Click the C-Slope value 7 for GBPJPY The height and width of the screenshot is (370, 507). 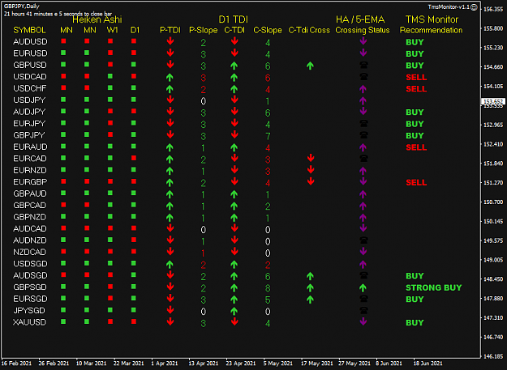[268, 136]
